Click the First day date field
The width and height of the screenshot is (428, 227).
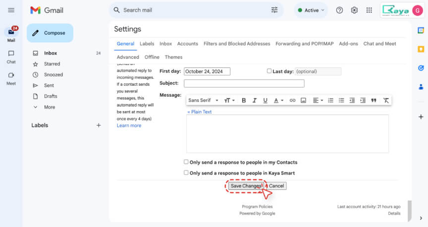207,71
